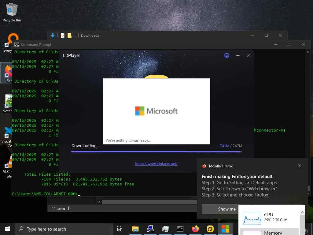Click the LDPlayer download progress bar
The image size is (313, 235).
156,152
